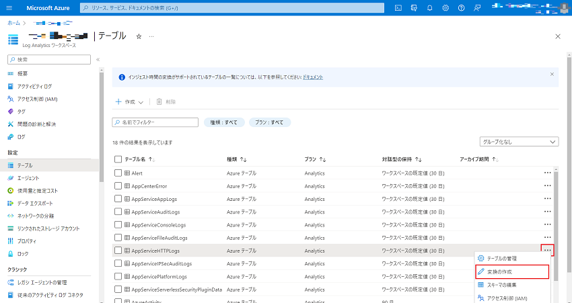Open more options next to title star
Image resolution: width=572 pixels, height=303 pixels.
(151, 36)
